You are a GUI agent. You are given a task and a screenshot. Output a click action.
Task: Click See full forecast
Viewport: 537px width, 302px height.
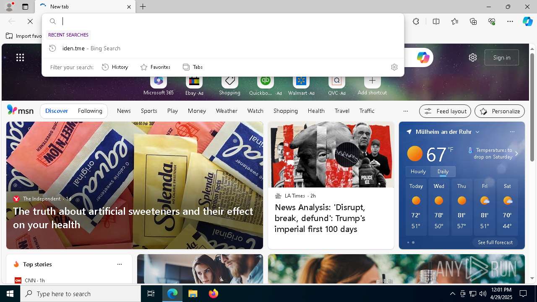click(x=495, y=242)
